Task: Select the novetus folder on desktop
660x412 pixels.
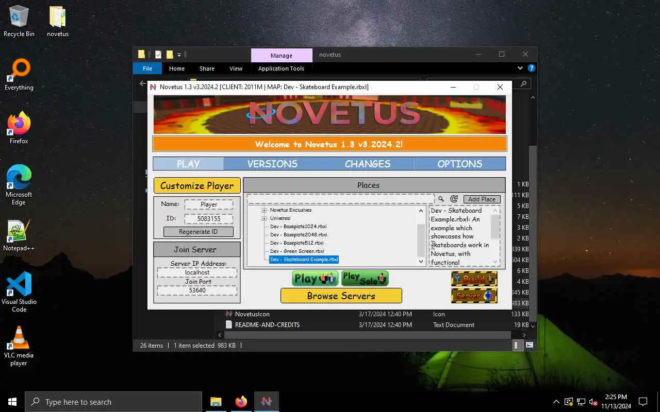Action: pos(58,22)
